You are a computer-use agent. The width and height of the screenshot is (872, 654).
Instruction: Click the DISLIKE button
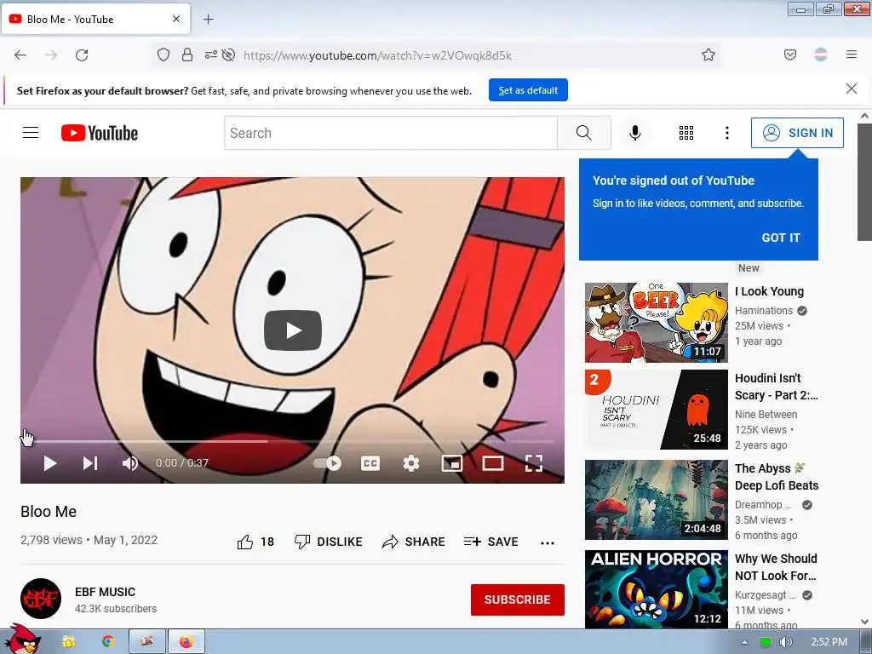pos(328,542)
